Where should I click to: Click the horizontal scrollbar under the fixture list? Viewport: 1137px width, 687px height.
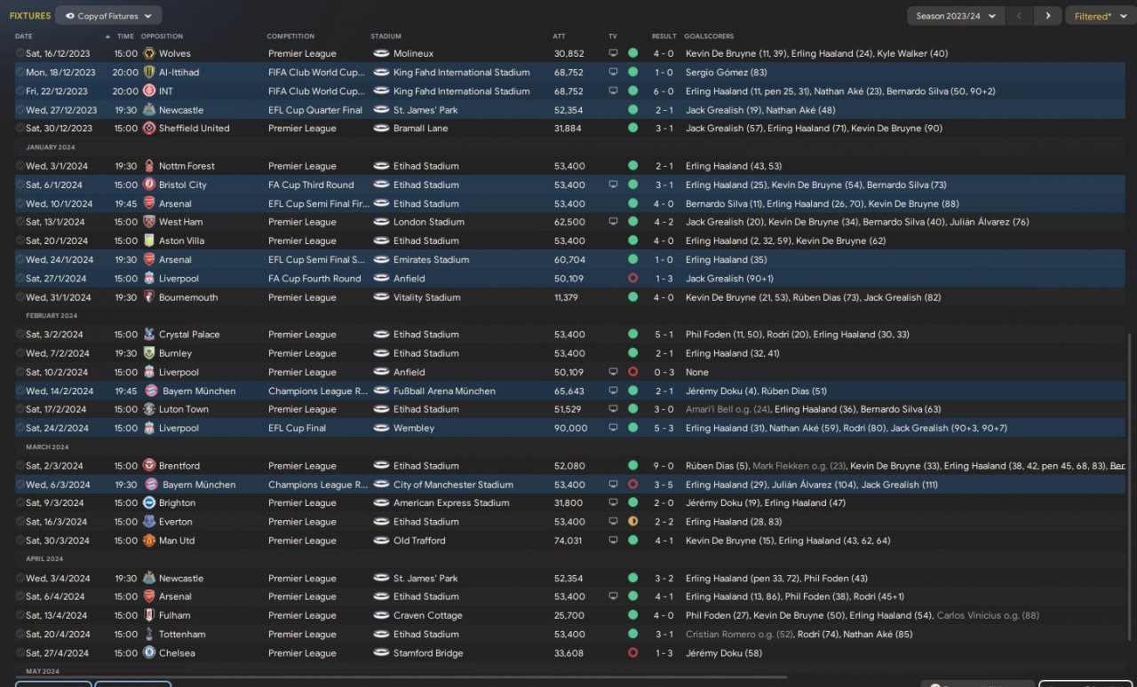[x=401, y=677]
